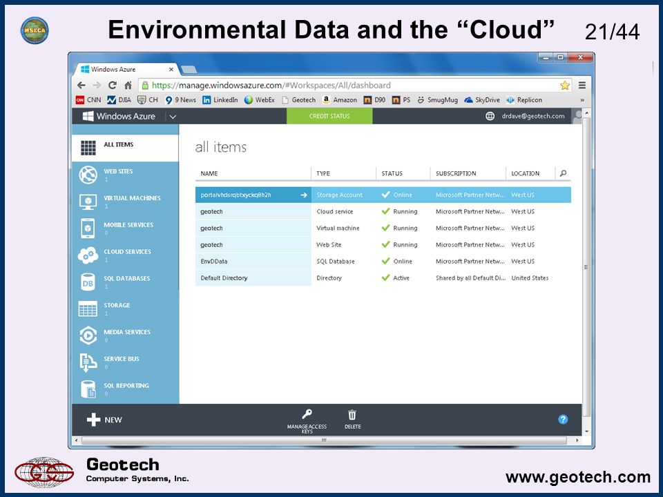The width and height of the screenshot is (663, 497).
Task: Select the geotech Cloud service row
Action: (383, 211)
